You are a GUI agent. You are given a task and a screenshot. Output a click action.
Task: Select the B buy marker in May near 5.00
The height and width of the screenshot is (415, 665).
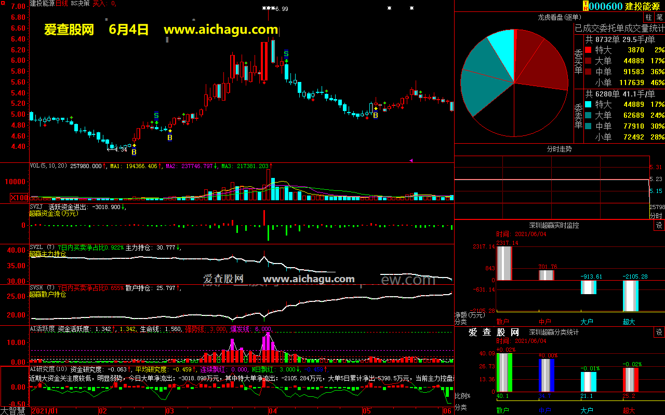click(x=376, y=115)
